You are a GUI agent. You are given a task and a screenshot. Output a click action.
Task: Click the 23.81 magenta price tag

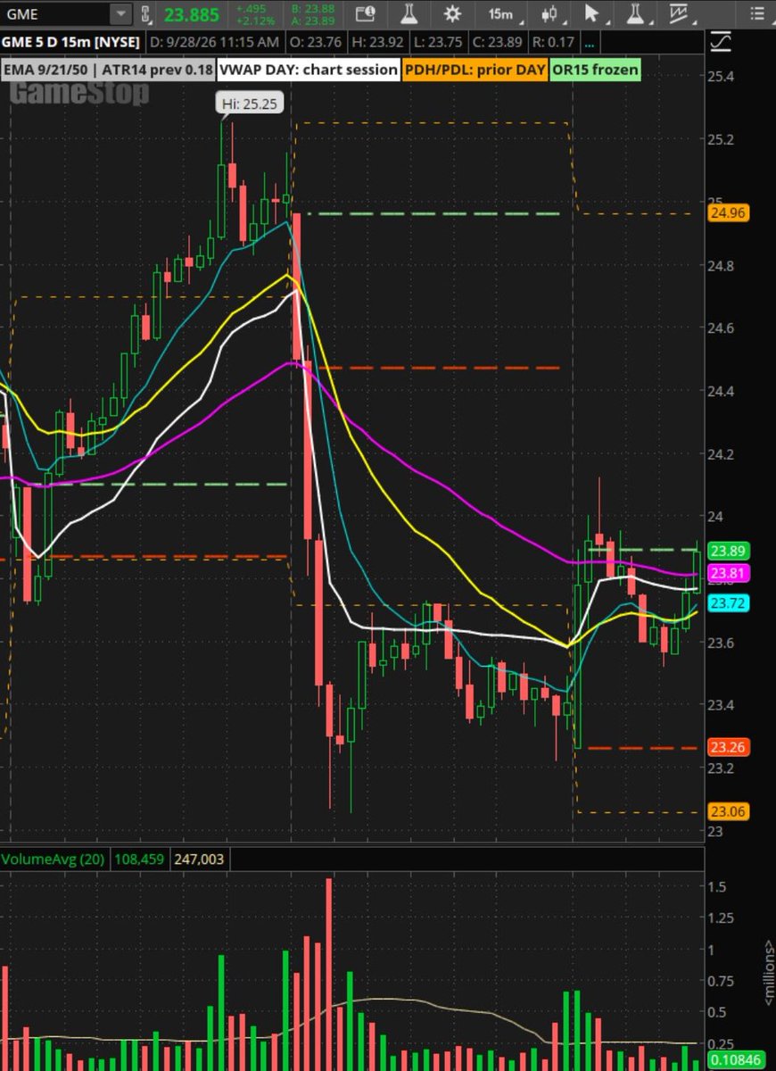pos(729,573)
